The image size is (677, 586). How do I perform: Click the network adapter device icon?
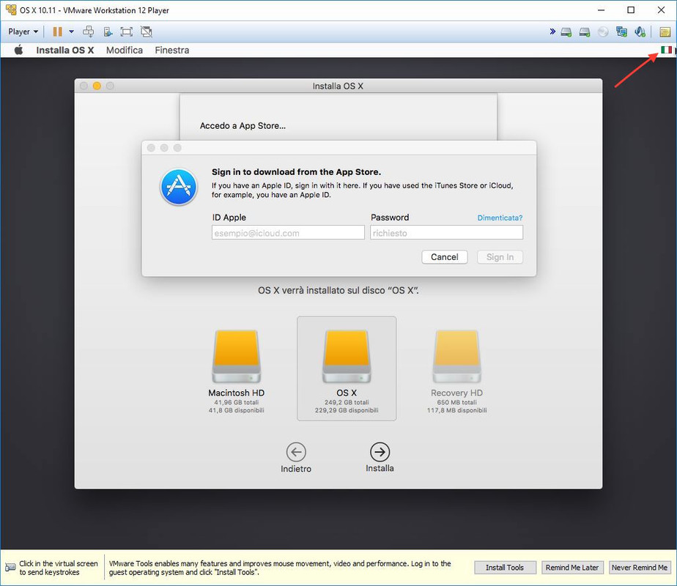(622, 32)
